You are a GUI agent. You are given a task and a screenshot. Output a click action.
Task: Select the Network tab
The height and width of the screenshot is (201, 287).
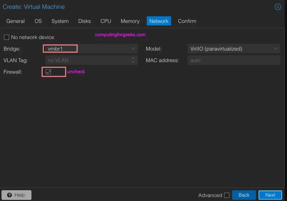click(x=159, y=21)
